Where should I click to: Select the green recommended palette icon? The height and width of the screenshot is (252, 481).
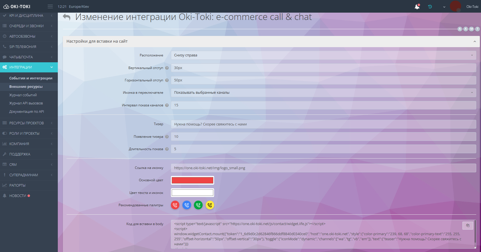point(198,205)
